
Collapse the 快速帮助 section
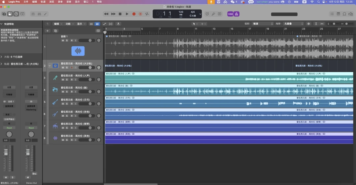[1, 24]
